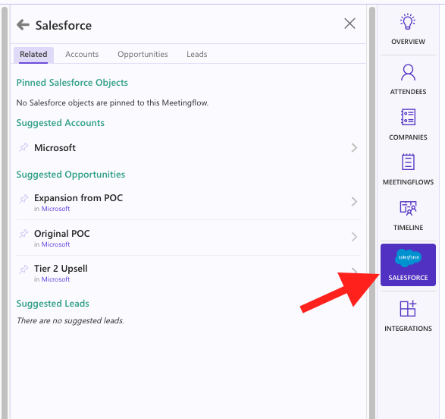Expand the Expansion from POC chevron
445x419 pixels.
pos(354,201)
